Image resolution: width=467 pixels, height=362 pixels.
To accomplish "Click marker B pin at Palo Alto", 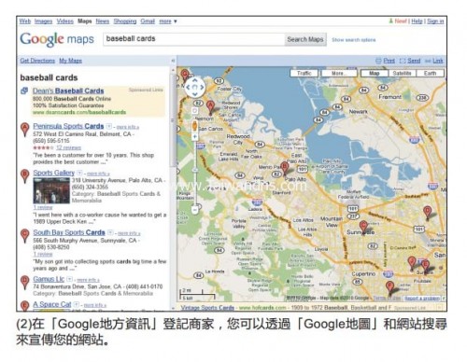I will point(284,168).
